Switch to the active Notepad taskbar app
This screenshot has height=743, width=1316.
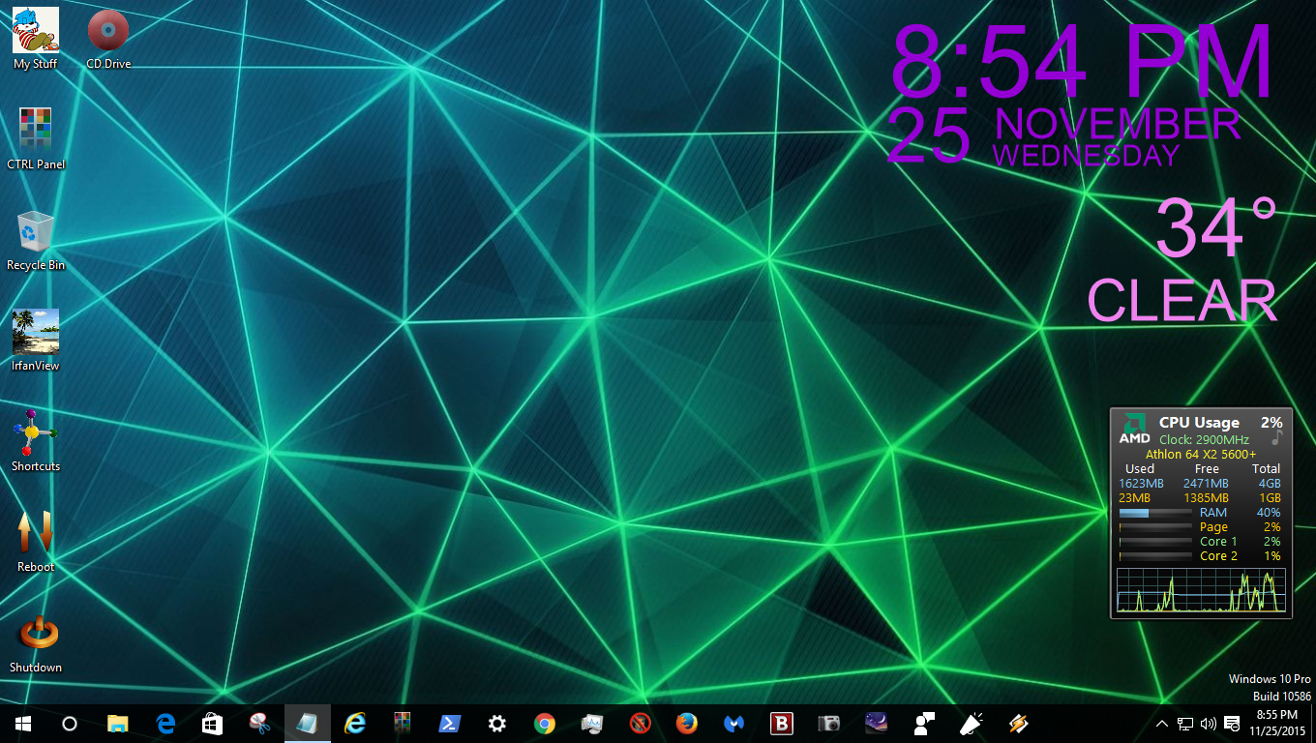(x=307, y=724)
